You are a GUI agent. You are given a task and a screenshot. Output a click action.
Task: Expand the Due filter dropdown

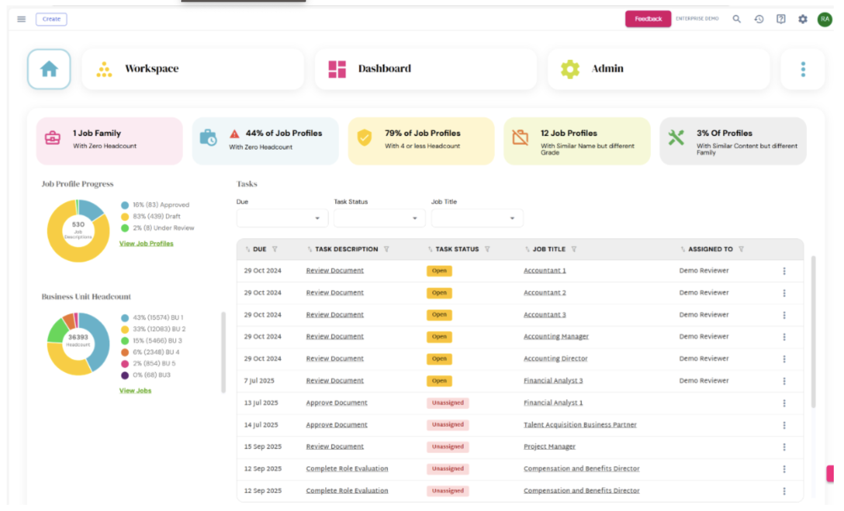(x=282, y=218)
